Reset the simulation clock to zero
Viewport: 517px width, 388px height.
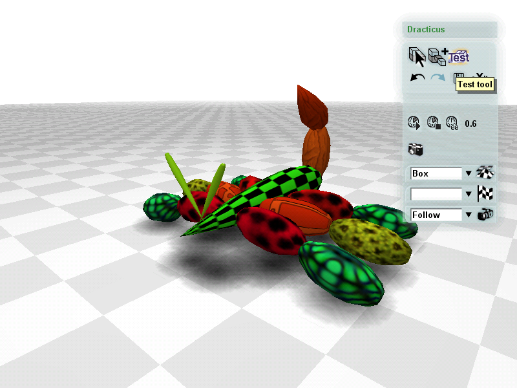click(x=452, y=123)
